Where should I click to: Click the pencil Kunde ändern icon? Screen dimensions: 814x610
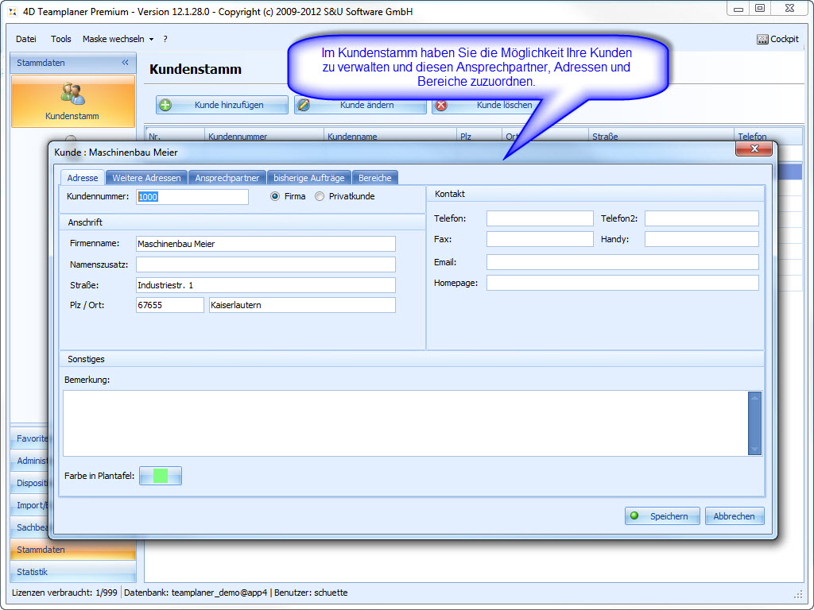click(x=304, y=105)
